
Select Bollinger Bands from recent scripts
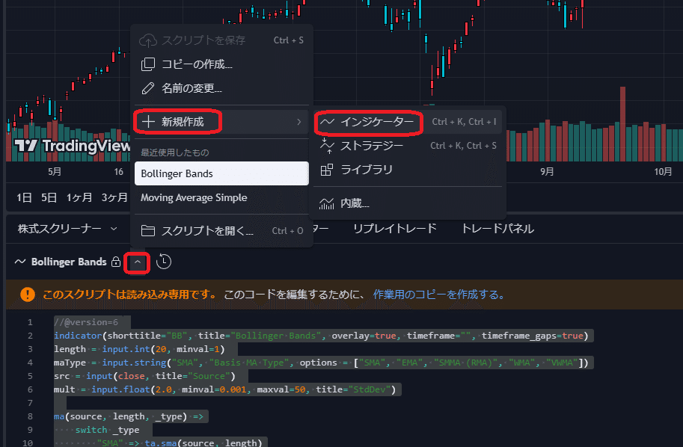(221, 173)
